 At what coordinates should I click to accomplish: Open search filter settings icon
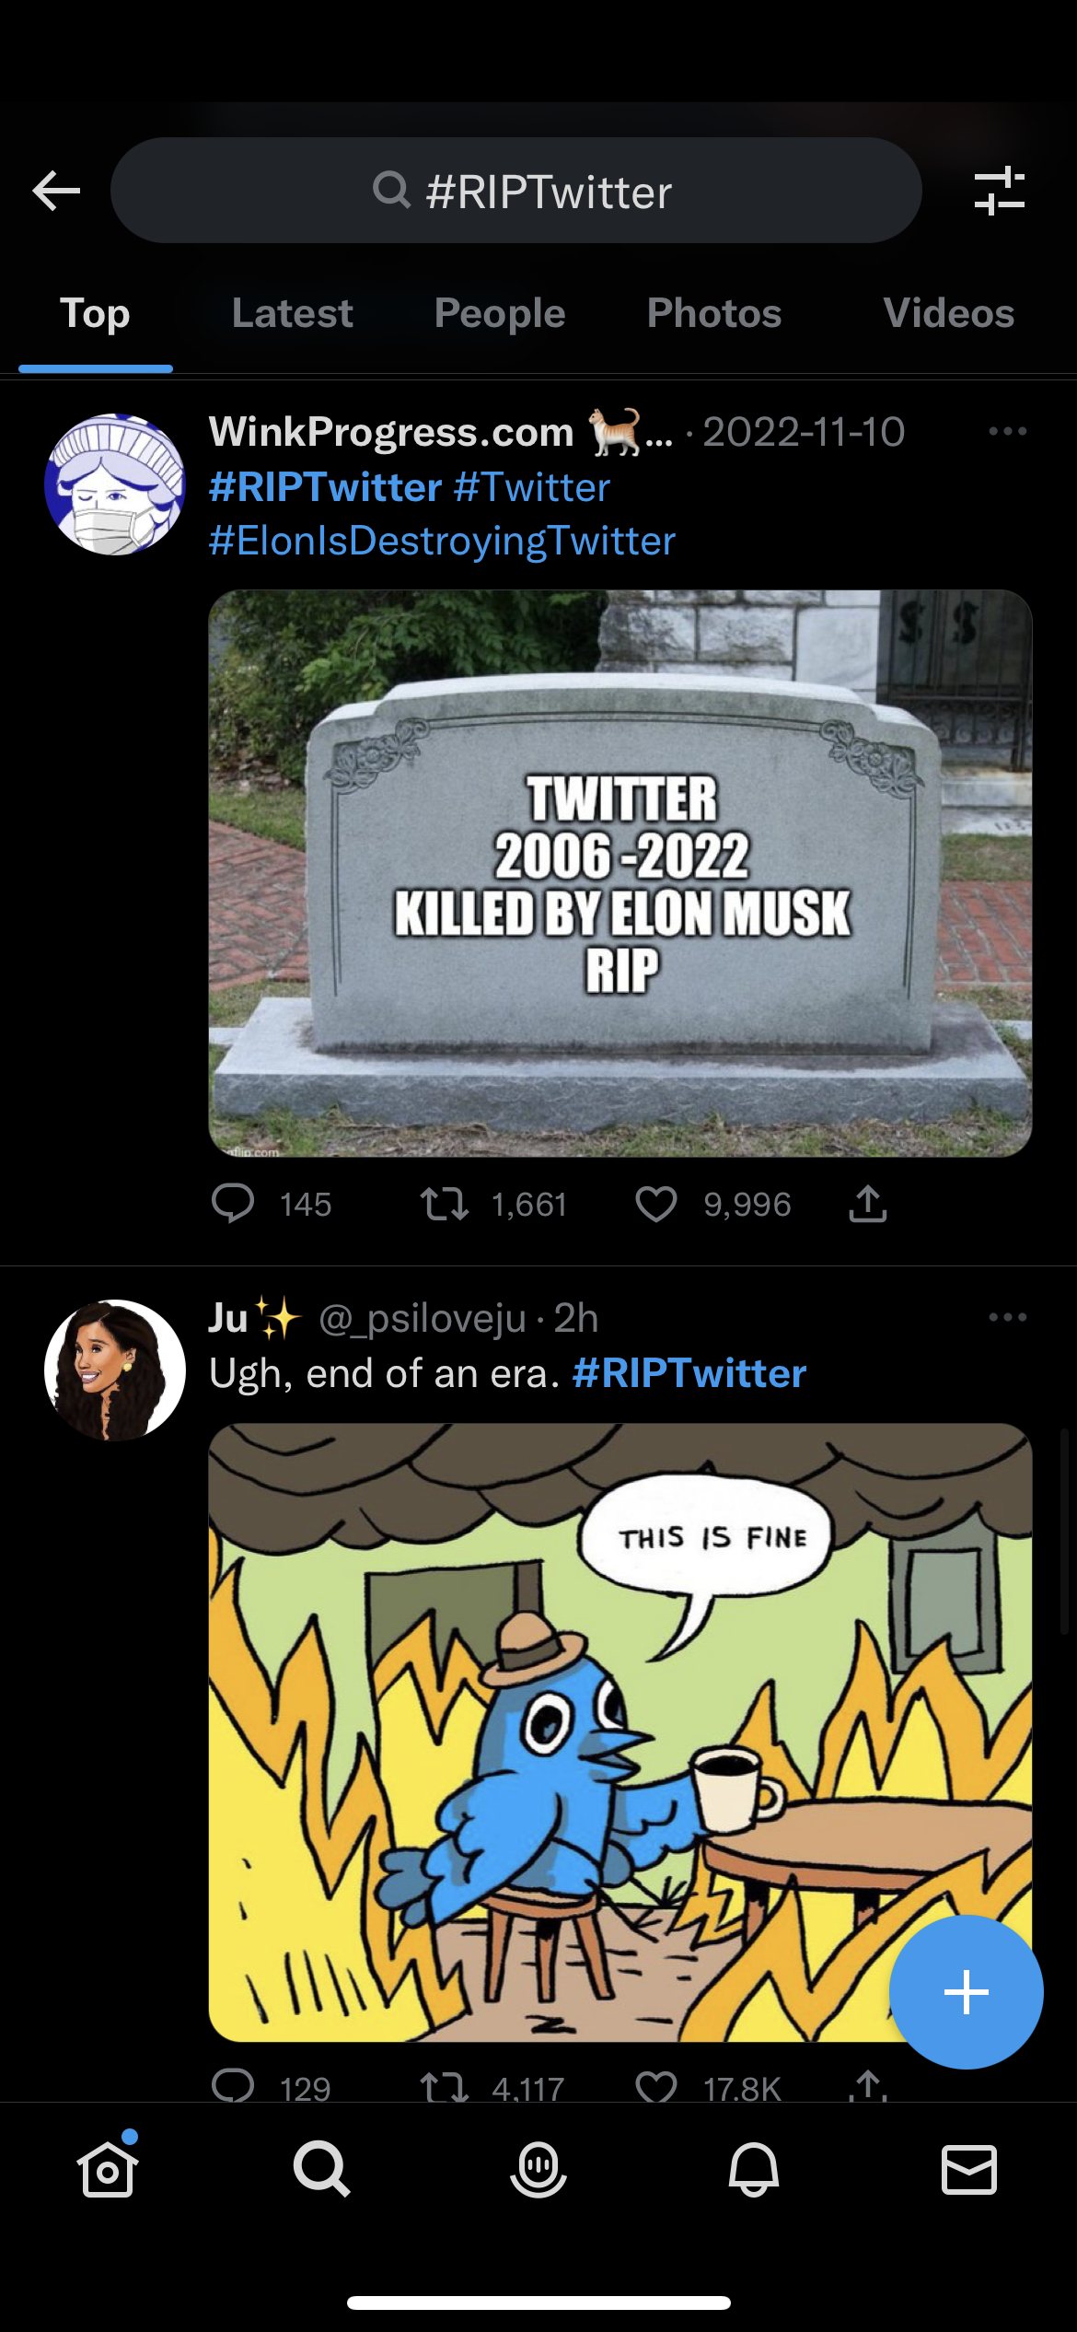coord(999,191)
